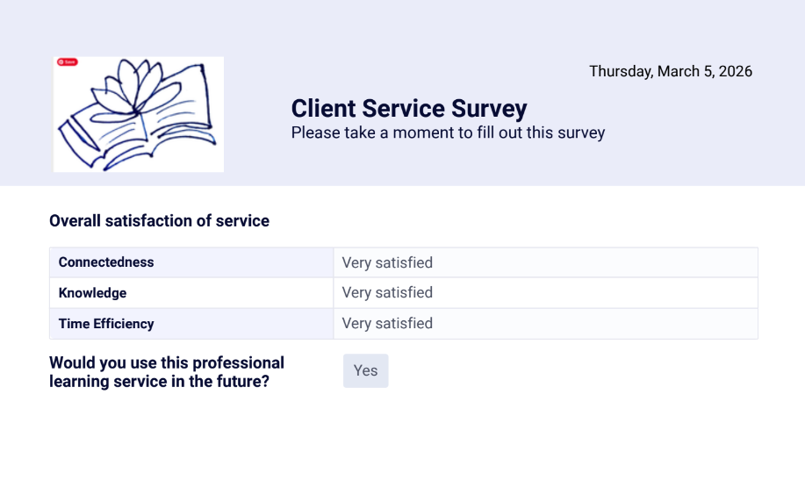The image size is (805, 502).
Task: Select Time Efficiency 'Very satisfied' value cell
Action: click(546, 324)
